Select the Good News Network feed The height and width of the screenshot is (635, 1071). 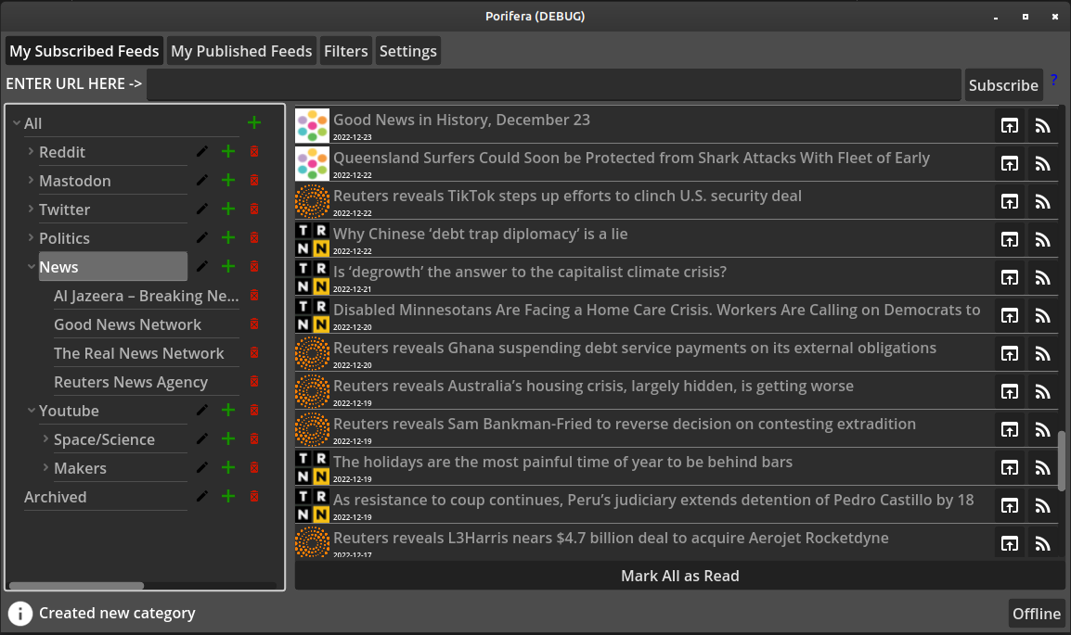pos(128,324)
